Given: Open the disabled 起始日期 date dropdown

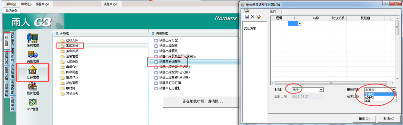Looking at the screenshot, I should [x=321, y=96].
